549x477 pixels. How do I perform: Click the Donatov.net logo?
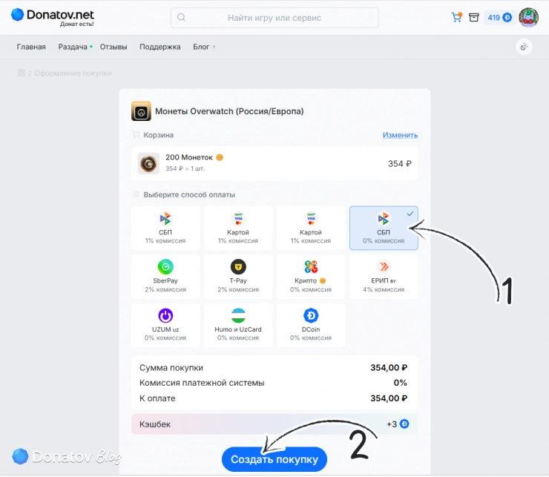53,16
